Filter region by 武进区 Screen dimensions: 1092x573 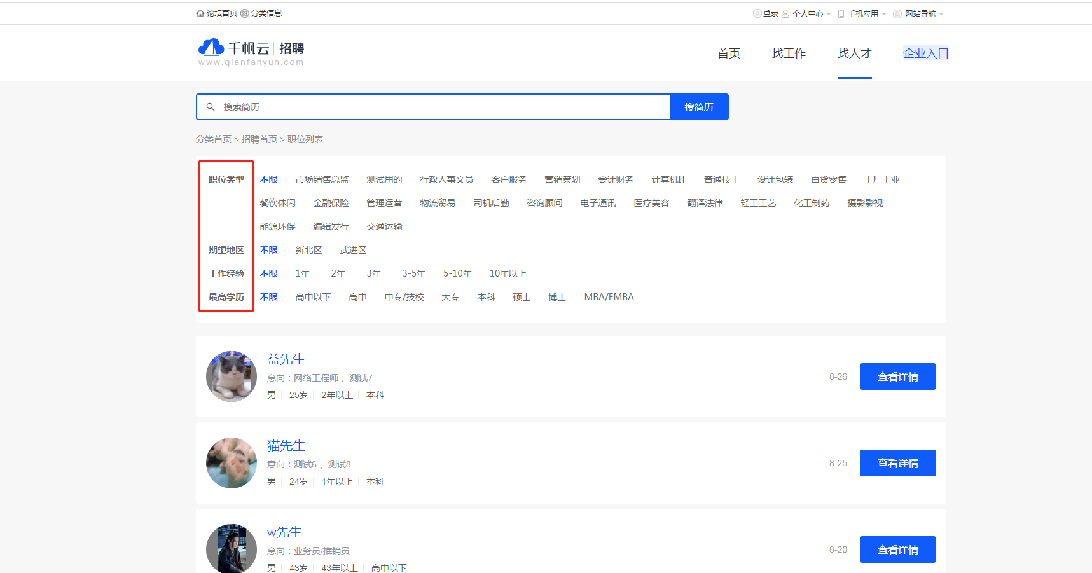pyautogui.click(x=354, y=250)
